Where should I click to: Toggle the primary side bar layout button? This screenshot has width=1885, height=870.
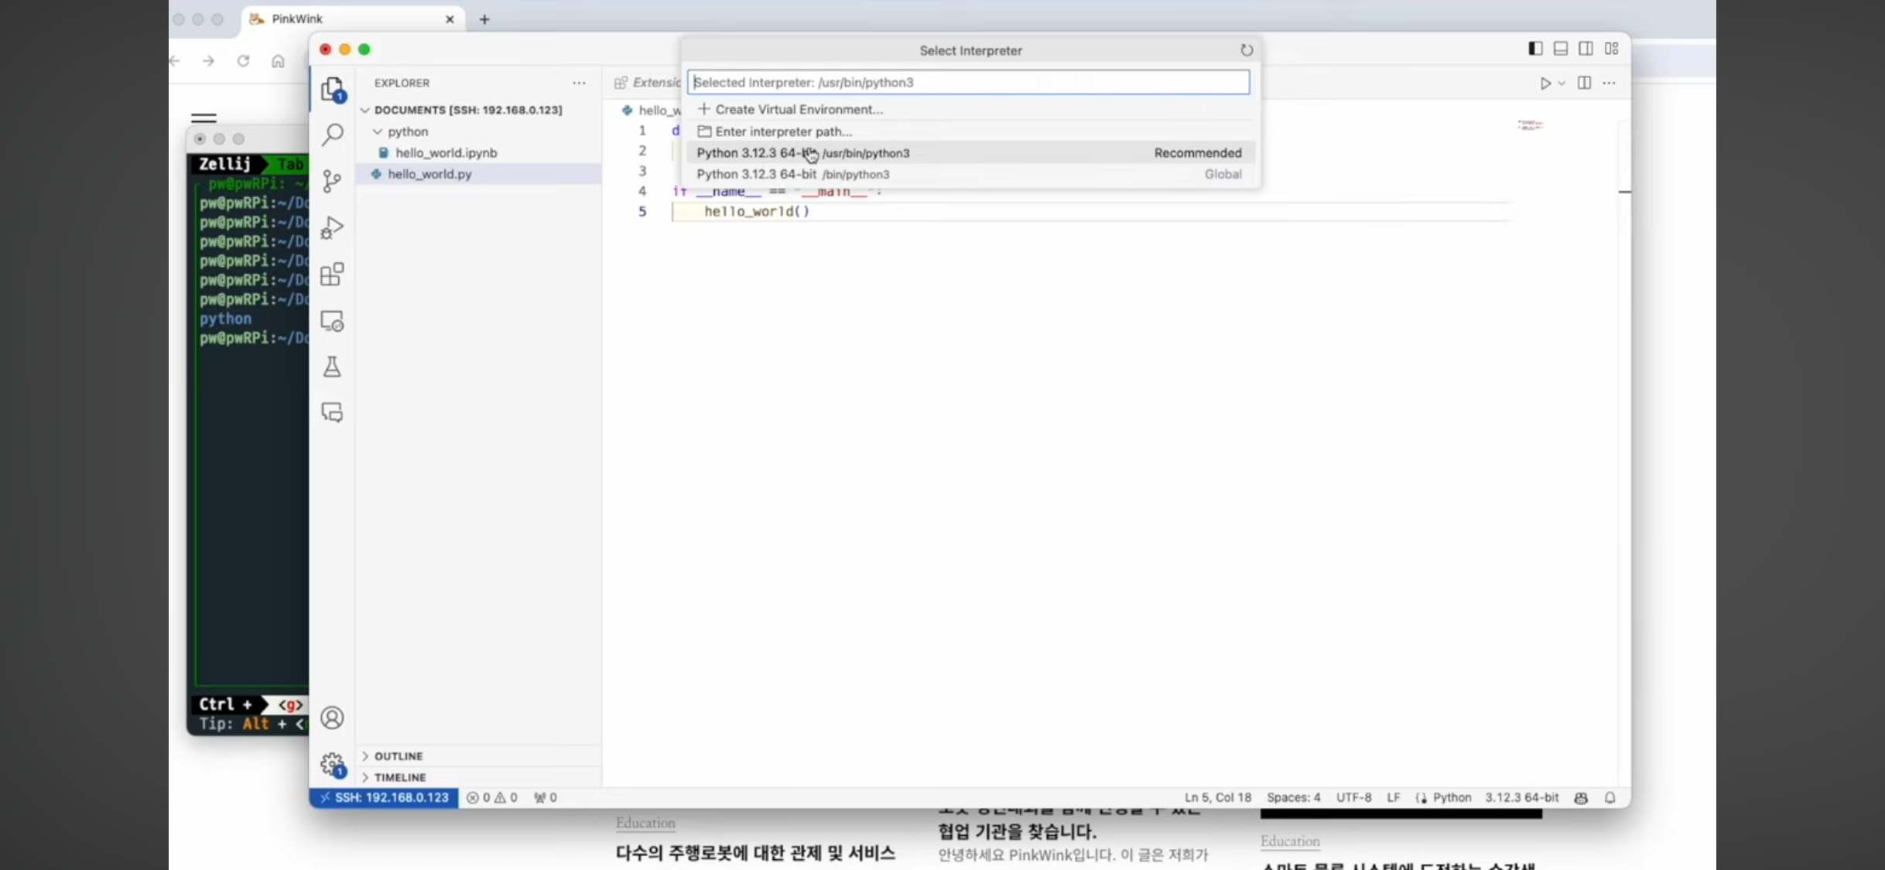coord(1535,49)
